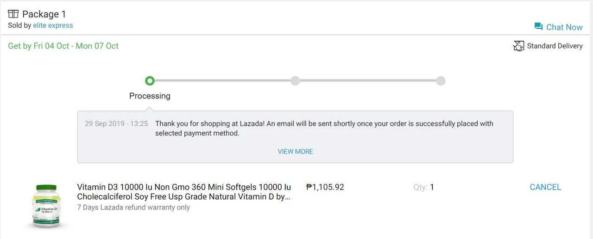Click the 29 Sep 2019 timestamp entry
This screenshot has width=593, height=239.
116,124
